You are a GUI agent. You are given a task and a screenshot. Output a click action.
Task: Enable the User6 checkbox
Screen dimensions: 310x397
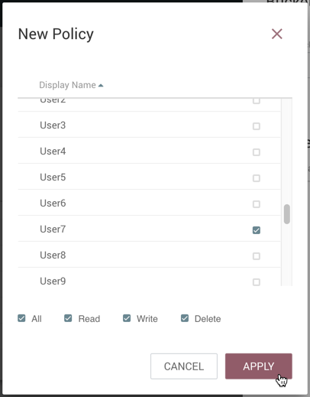click(x=257, y=204)
